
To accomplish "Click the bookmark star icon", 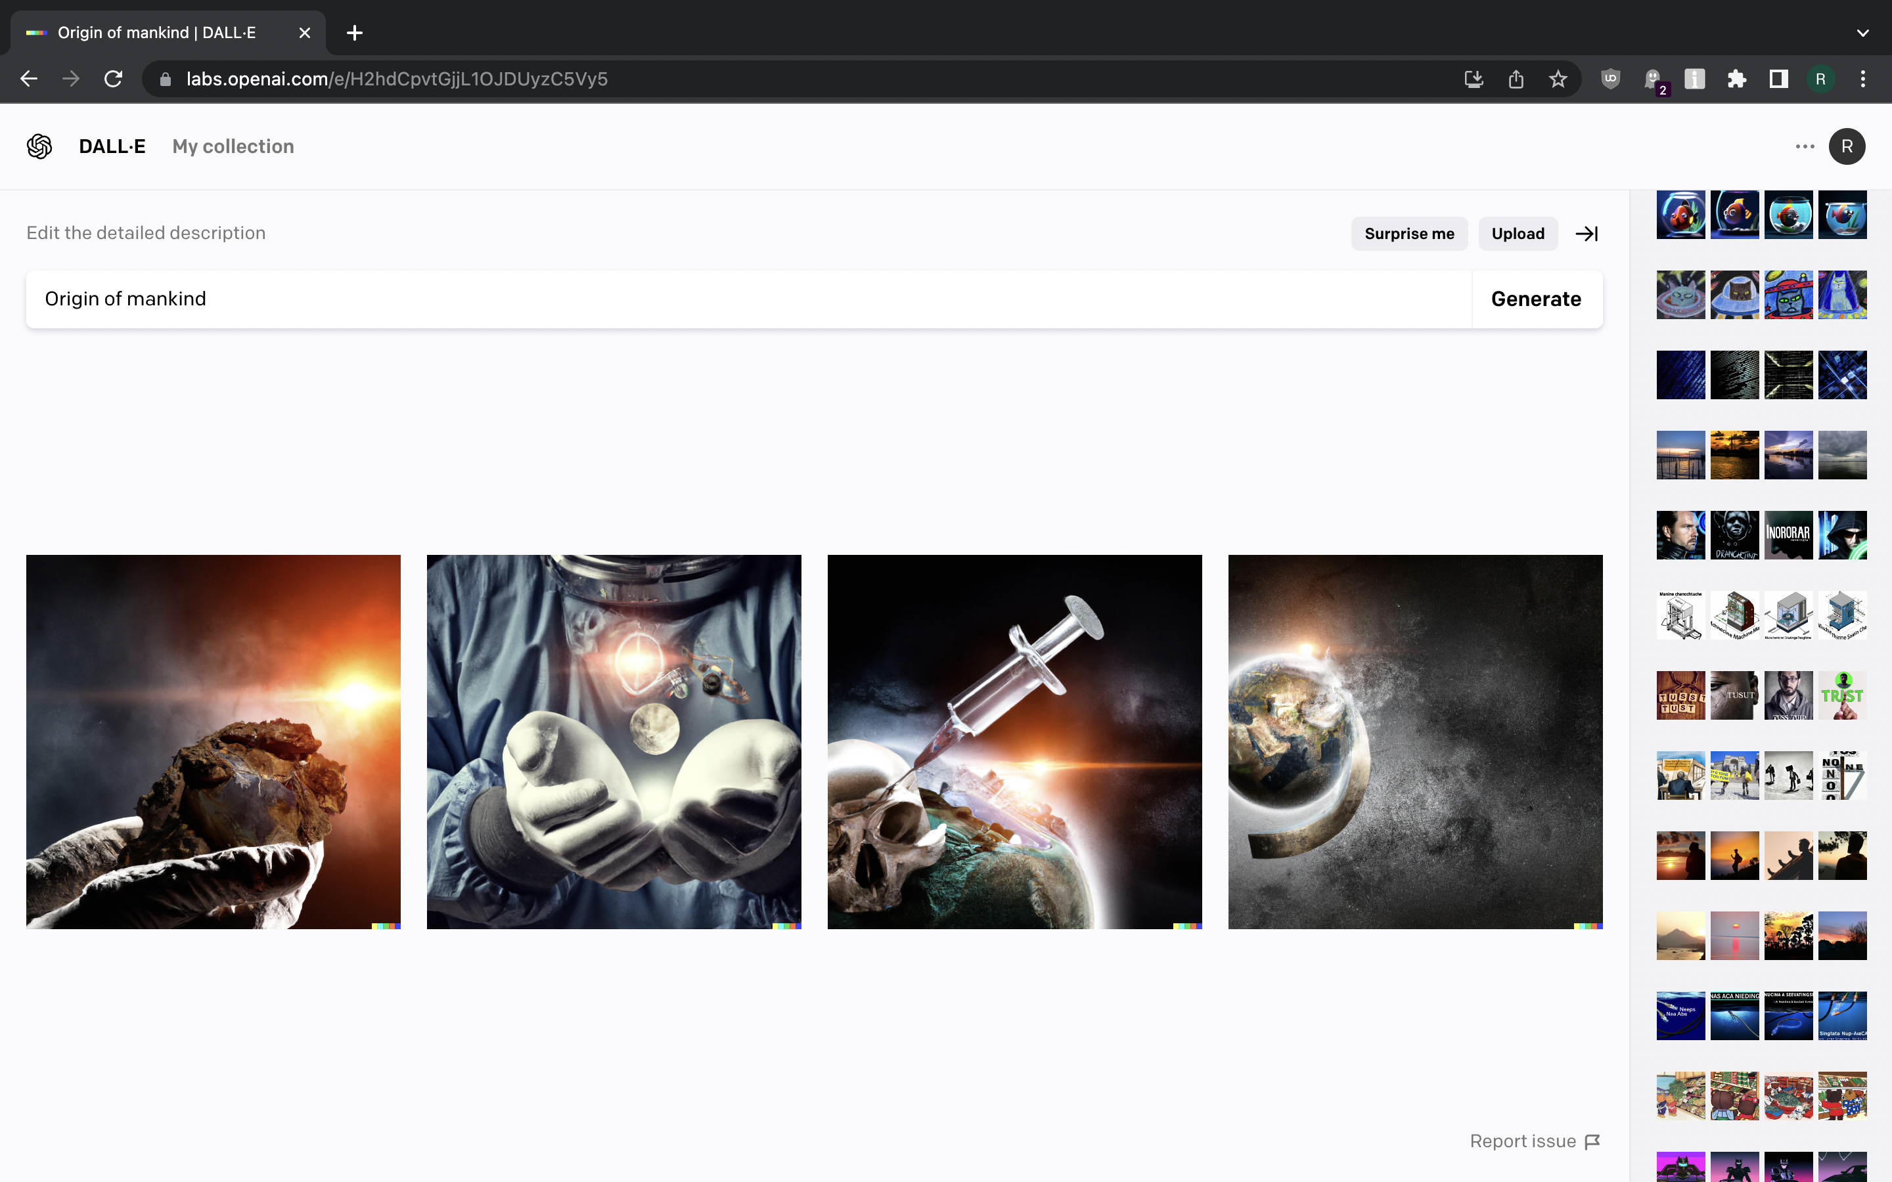I will (x=1558, y=79).
